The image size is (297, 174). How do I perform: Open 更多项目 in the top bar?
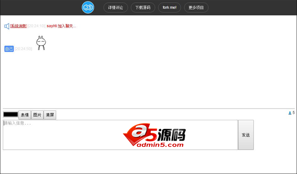click(x=196, y=8)
